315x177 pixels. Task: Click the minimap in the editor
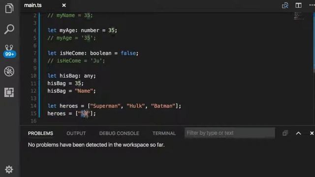click(299, 16)
